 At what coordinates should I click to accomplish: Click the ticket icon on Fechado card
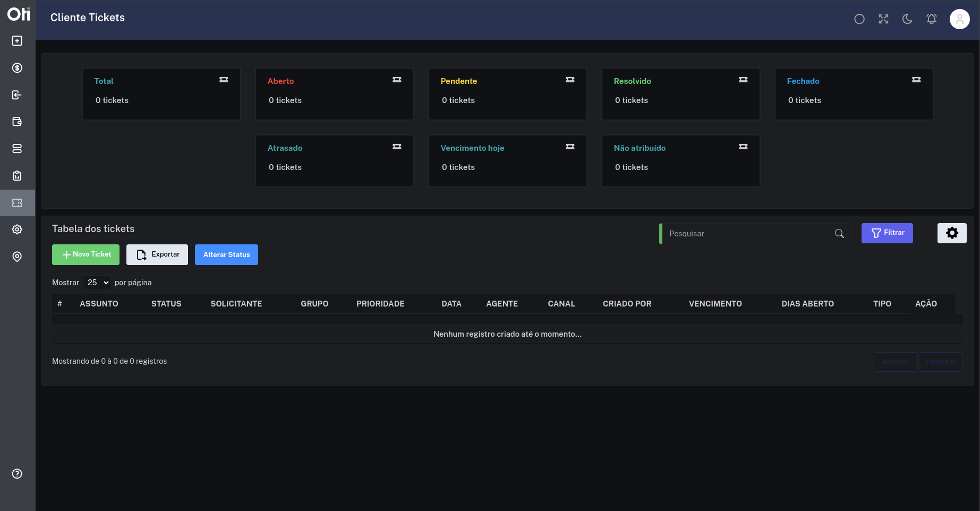click(916, 80)
